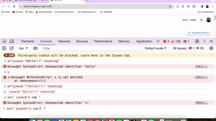Viewport: 216px width, 121px height.
Task: Toggle the console sidebar icon
Action: click(4, 48)
